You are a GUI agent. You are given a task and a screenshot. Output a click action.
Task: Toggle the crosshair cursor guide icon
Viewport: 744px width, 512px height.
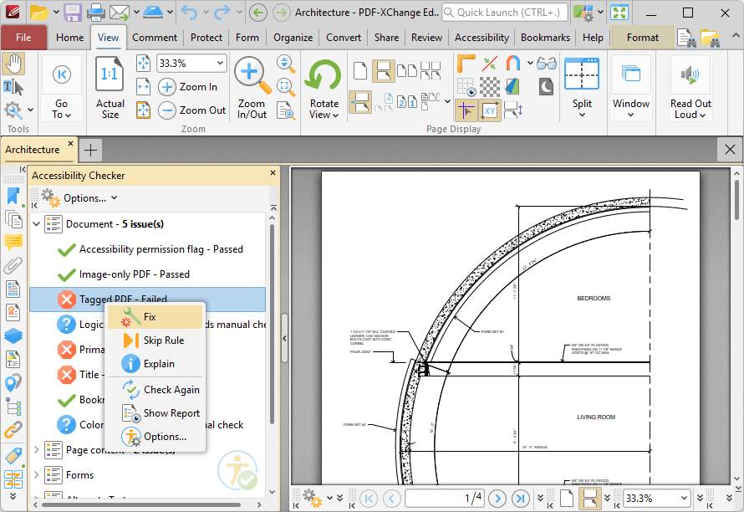click(466, 111)
